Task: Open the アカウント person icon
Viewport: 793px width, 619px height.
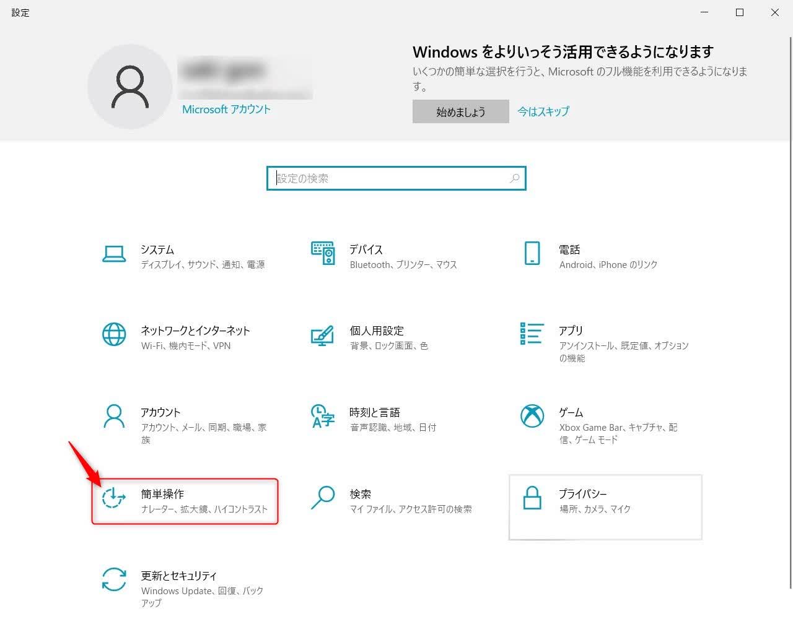Action: click(114, 416)
